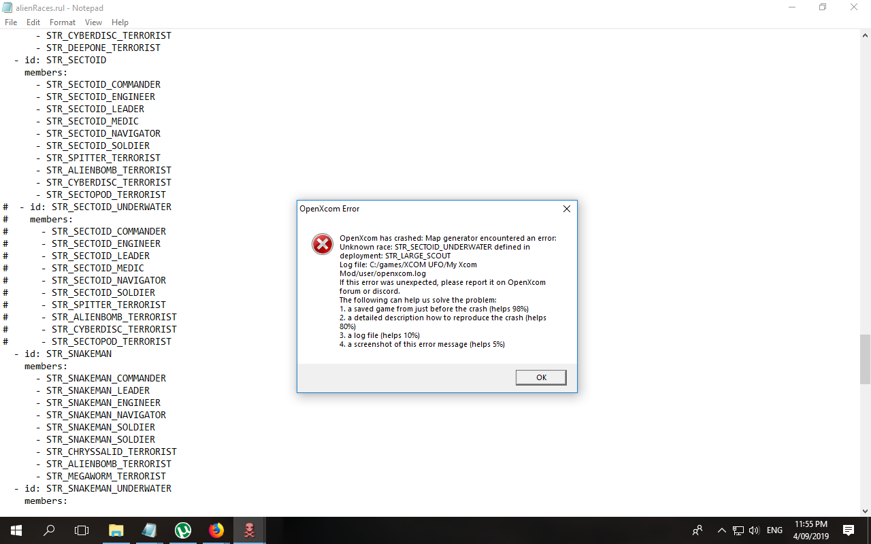Image resolution: width=871 pixels, height=544 pixels.
Task: Open People icon in system tray
Action: pos(697,530)
